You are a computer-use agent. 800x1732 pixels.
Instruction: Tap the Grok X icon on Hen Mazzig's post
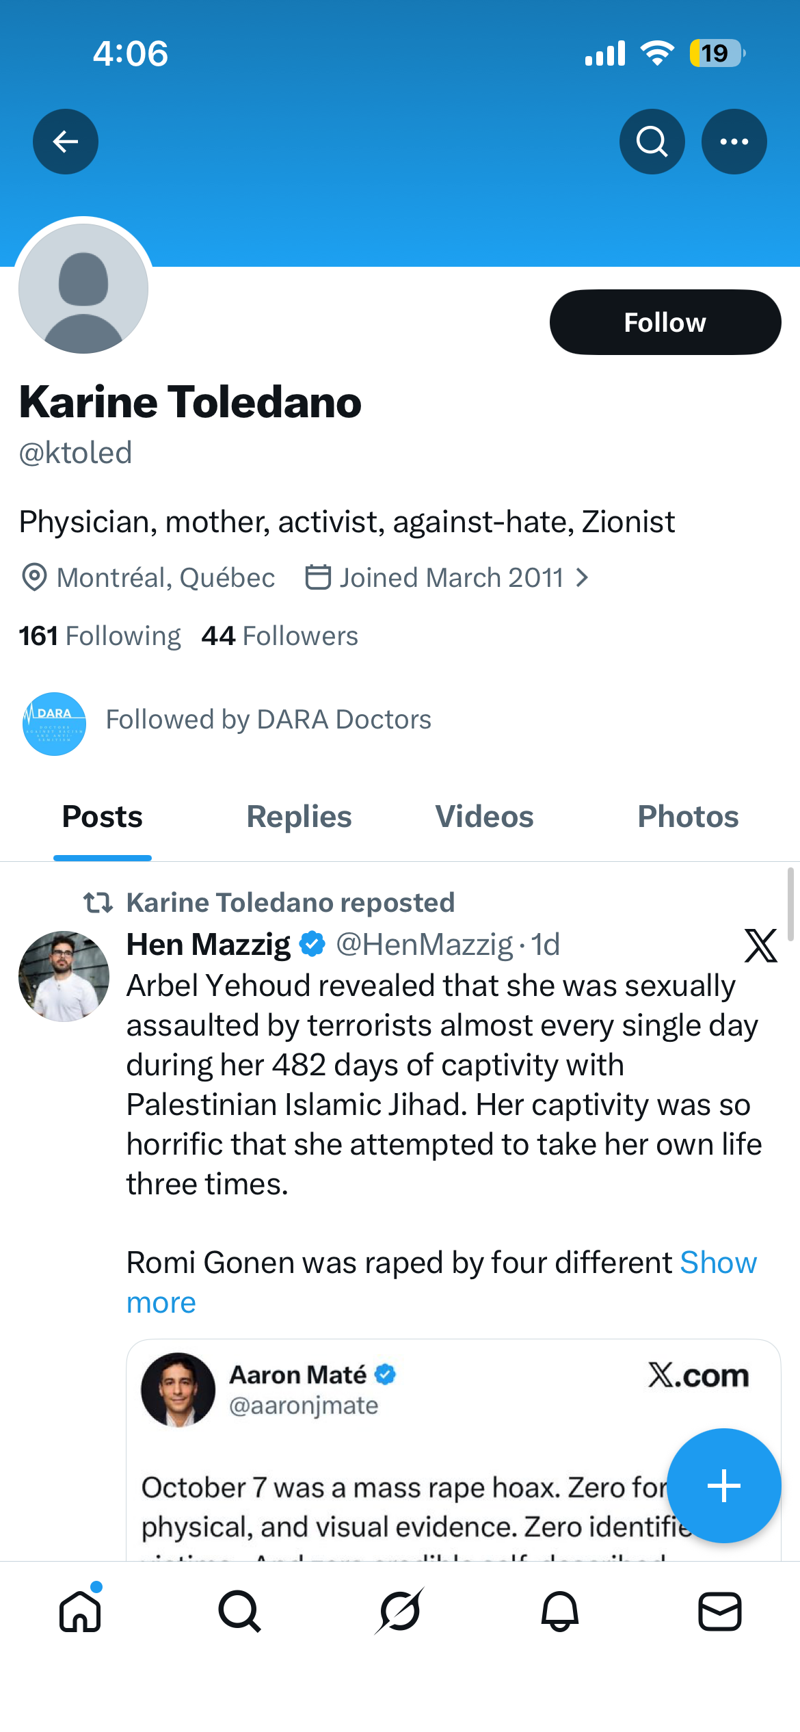(x=760, y=946)
